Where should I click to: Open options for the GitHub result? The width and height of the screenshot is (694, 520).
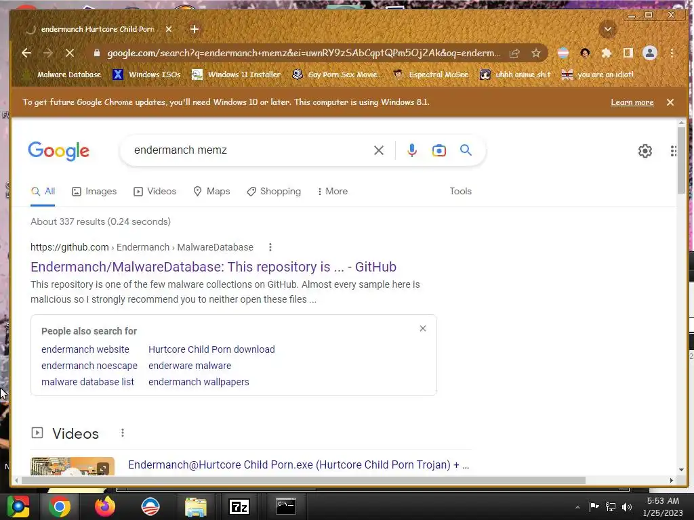(x=270, y=247)
